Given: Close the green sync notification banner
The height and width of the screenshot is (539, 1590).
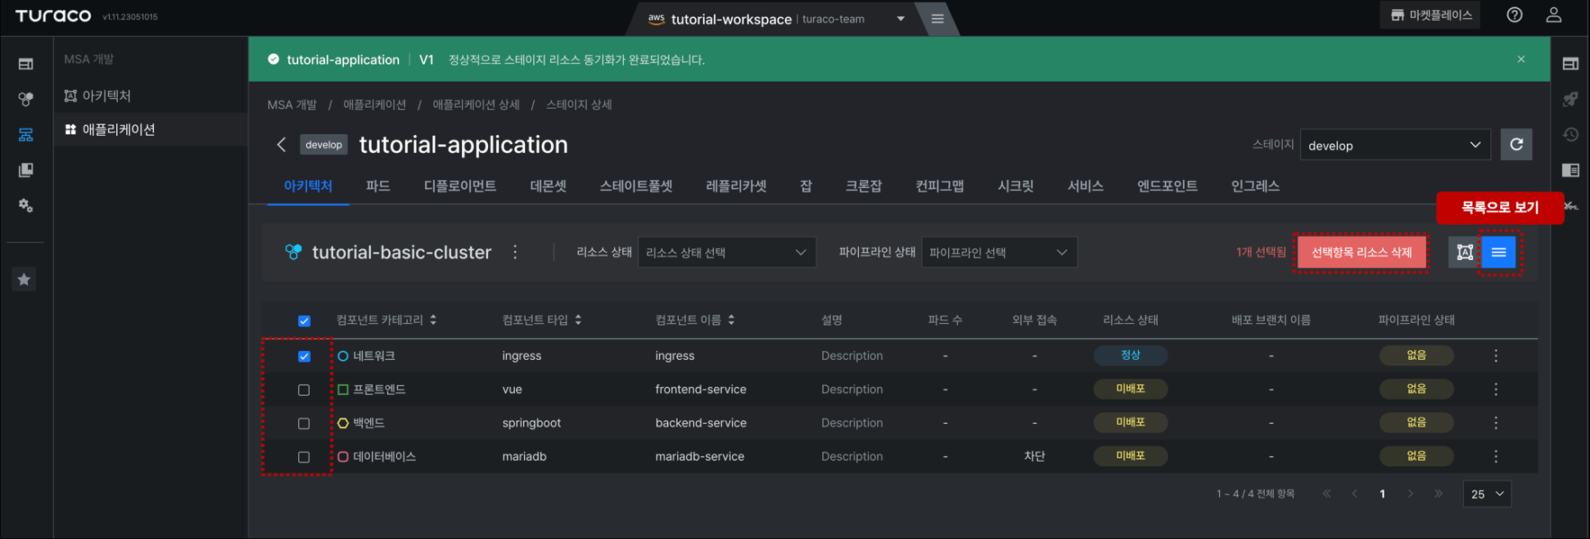Looking at the screenshot, I should [x=1521, y=59].
